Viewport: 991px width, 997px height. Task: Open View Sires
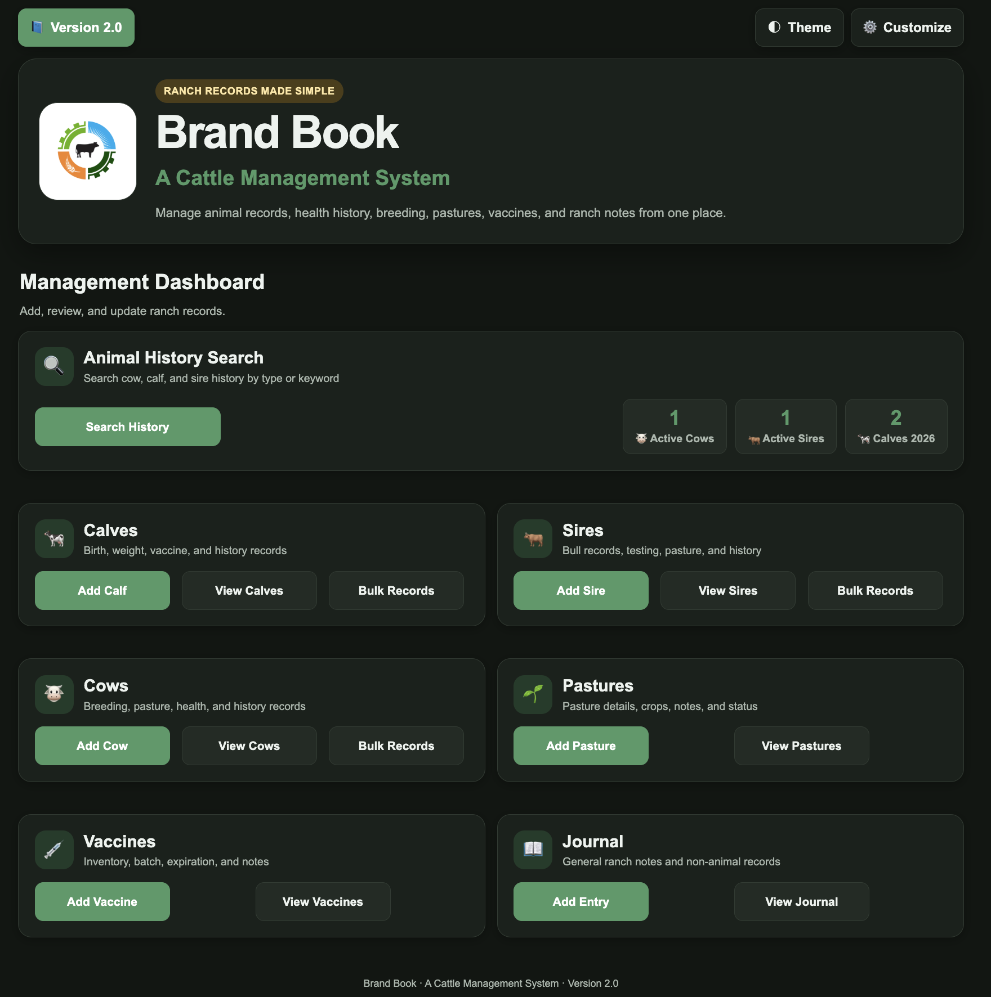point(728,591)
